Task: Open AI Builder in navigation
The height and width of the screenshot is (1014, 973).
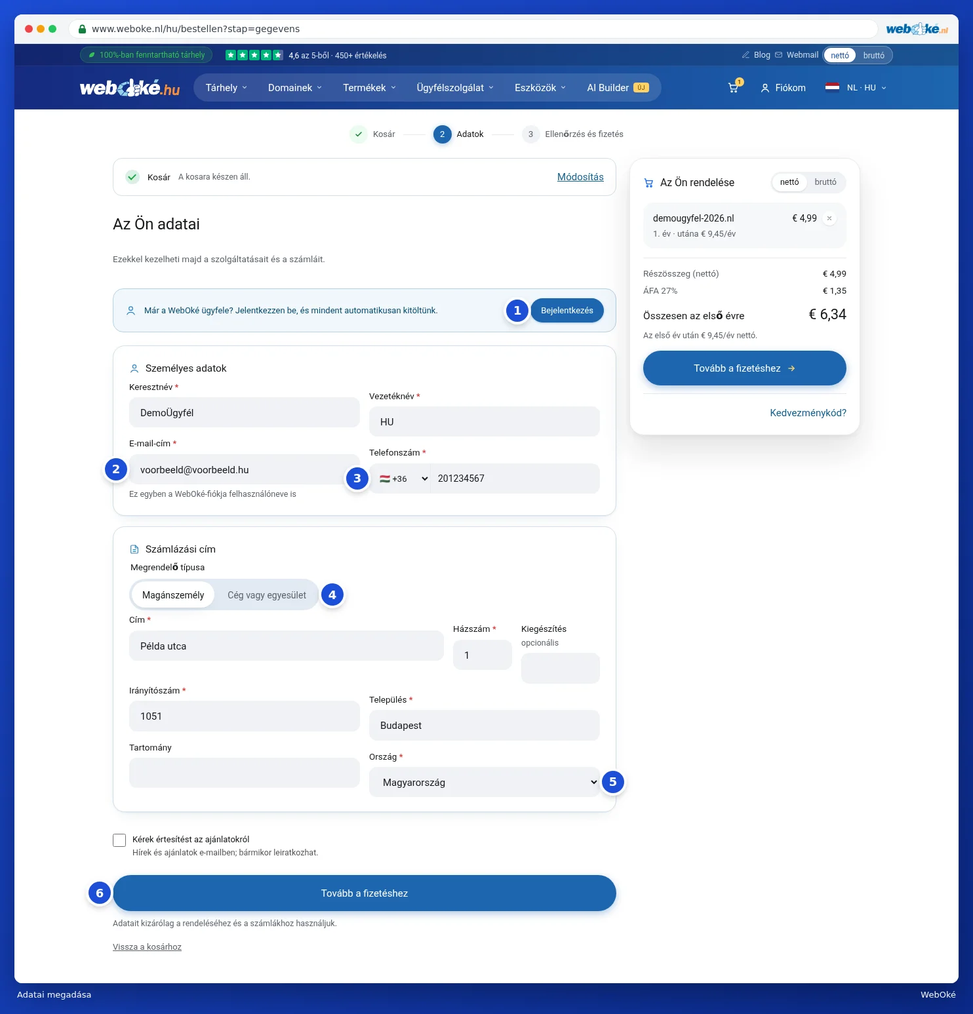Action: click(x=618, y=88)
